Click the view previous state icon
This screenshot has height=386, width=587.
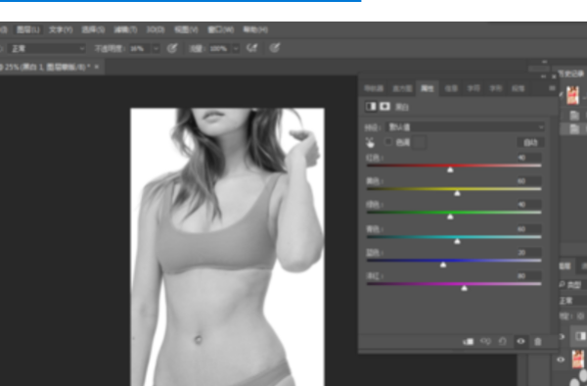(x=485, y=341)
